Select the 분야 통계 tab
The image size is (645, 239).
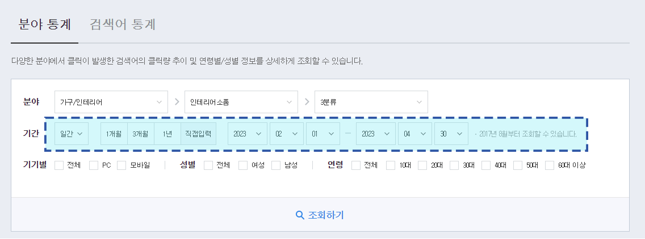pyautogui.click(x=45, y=25)
